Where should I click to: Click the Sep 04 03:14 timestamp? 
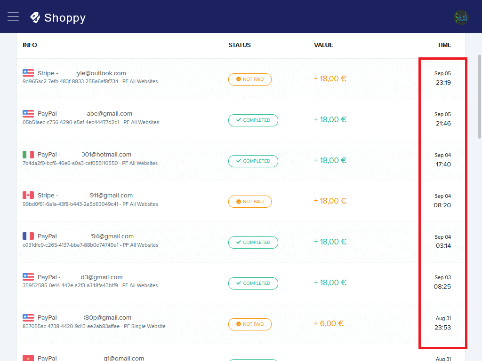pos(442,241)
